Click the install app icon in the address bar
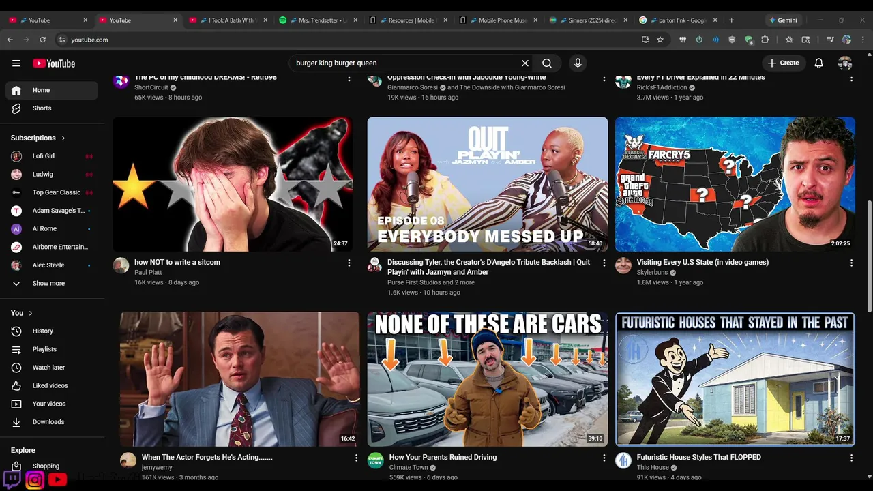This screenshot has width=873, height=491. (x=645, y=40)
